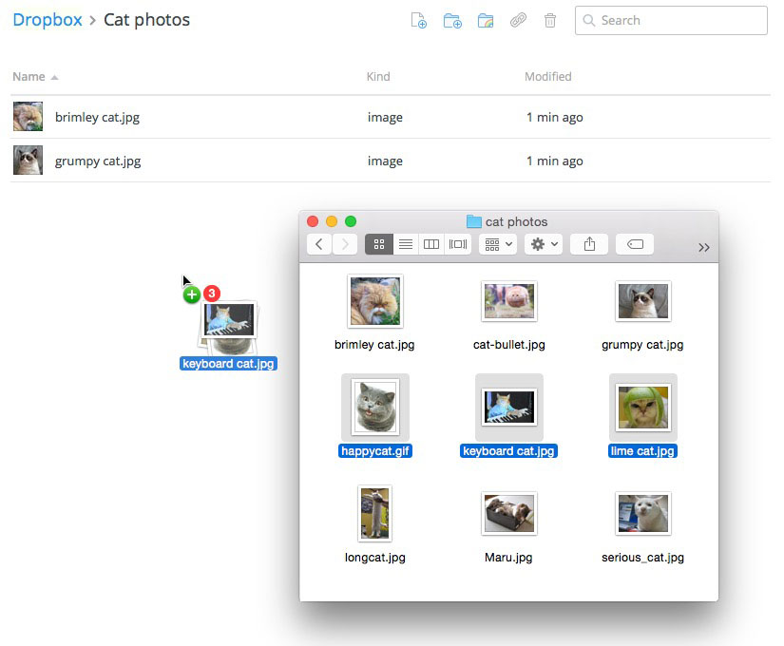Go back using Finder's back arrow

click(319, 243)
